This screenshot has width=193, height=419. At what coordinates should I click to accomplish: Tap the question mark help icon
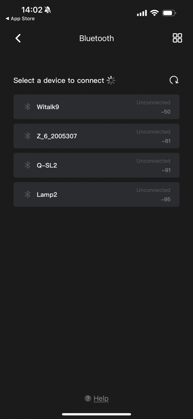(88, 398)
